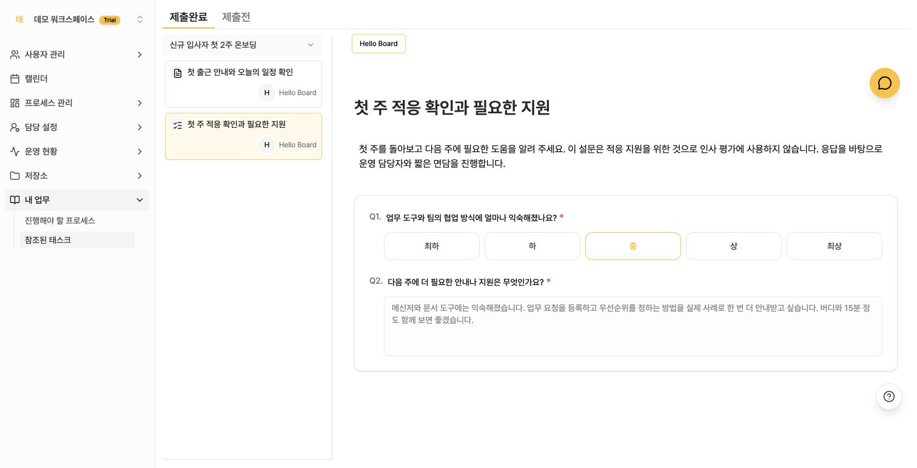Click the book icon beside 내 업무

pyautogui.click(x=15, y=200)
